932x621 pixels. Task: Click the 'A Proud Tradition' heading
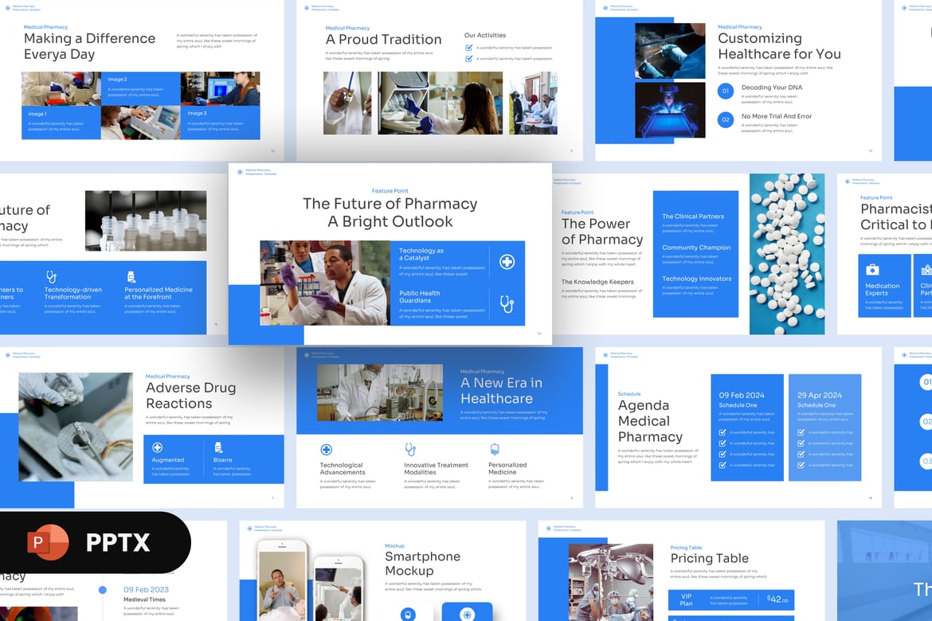(x=383, y=39)
